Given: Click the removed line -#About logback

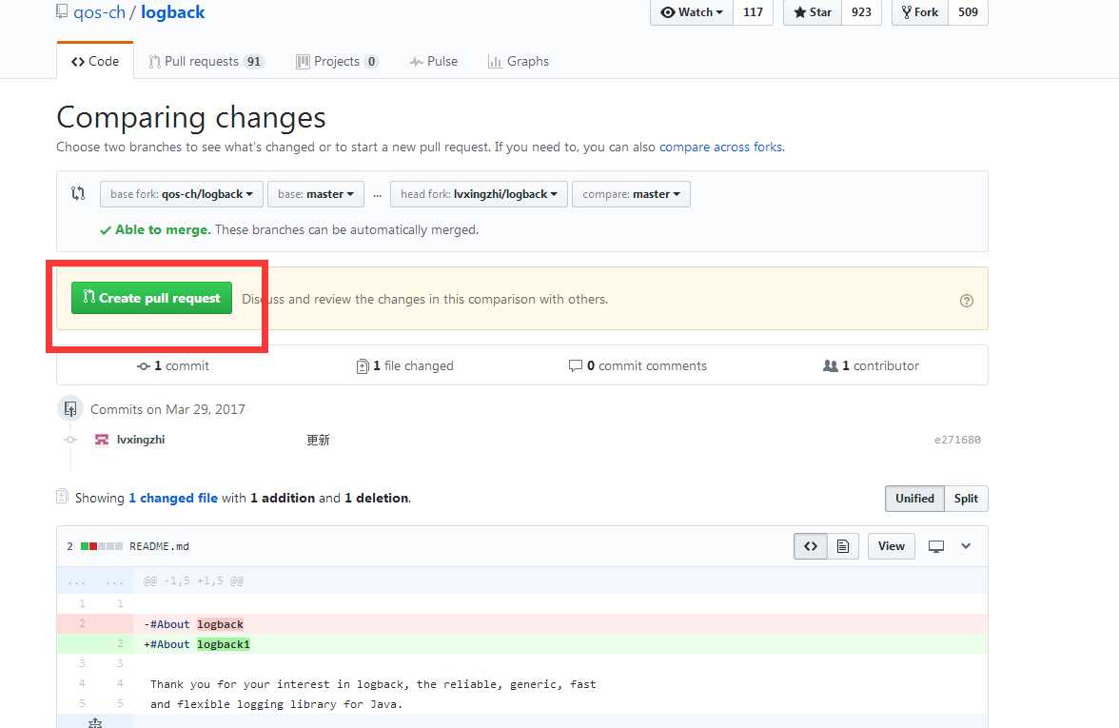Looking at the screenshot, I should click(522, 624).
